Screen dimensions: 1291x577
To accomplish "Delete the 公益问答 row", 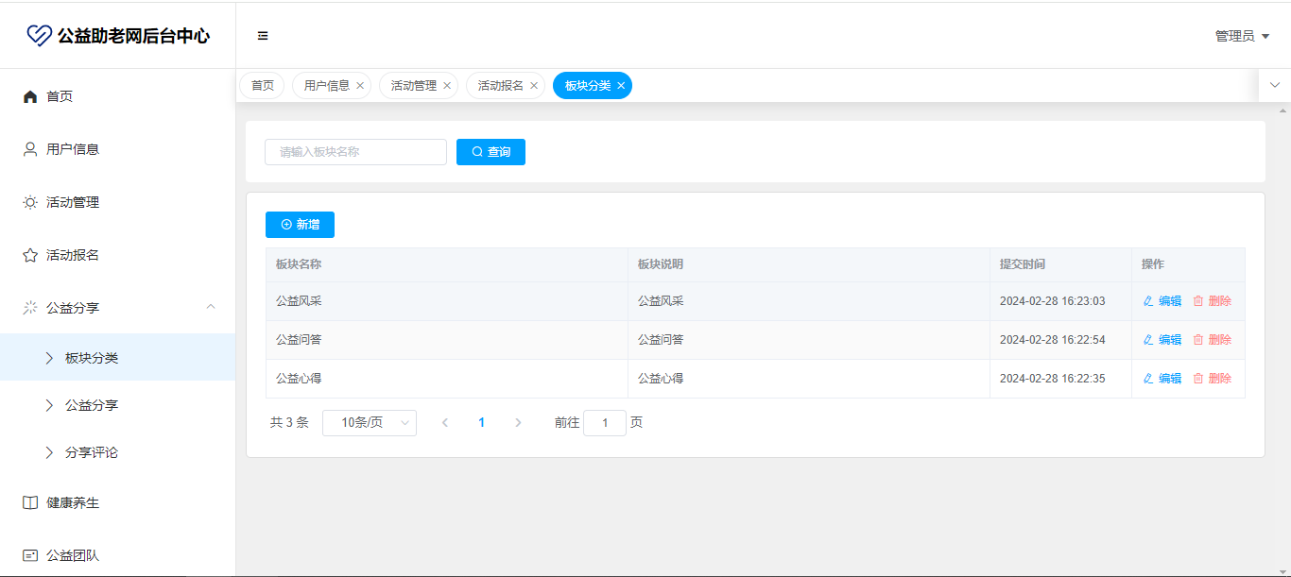I will pyautogui.click(x=1213, y=340).
